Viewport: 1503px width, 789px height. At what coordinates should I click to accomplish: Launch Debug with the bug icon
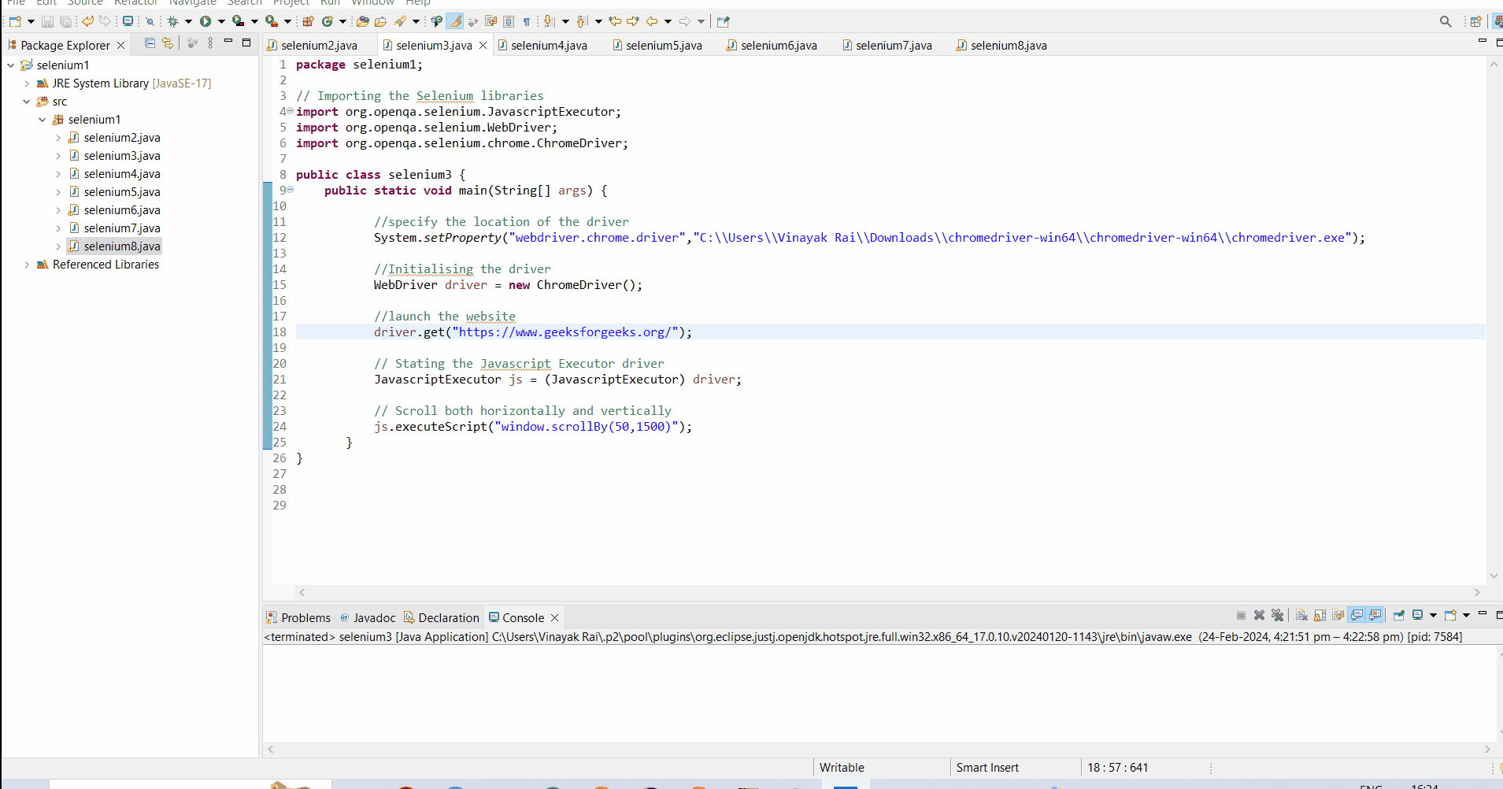tap(172, 21)
